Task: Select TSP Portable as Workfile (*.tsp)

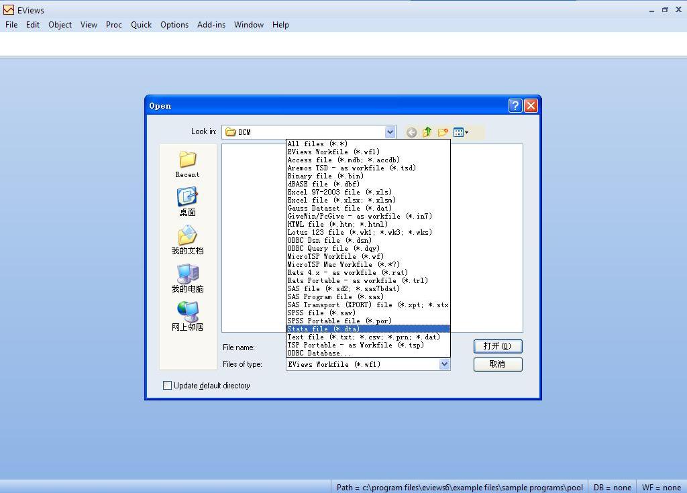Action: (368, 345)
